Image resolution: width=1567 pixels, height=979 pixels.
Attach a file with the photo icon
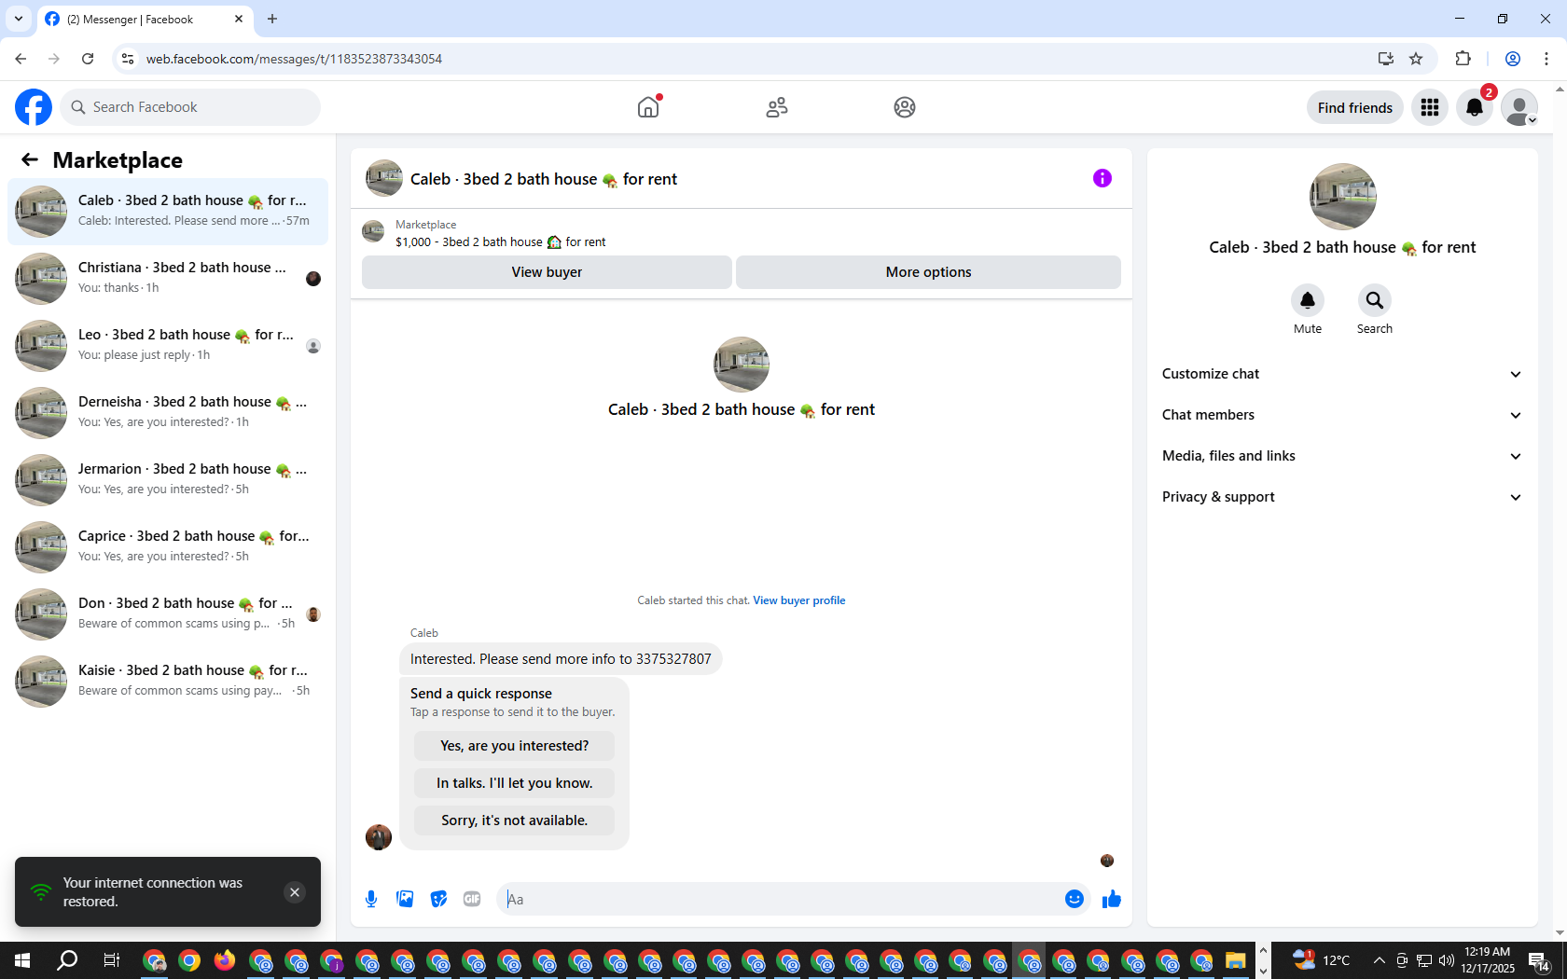click(405, 899)
